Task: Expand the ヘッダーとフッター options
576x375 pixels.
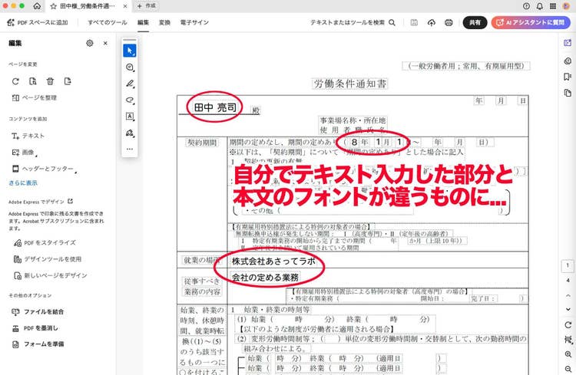Action: tap(42, 168)
